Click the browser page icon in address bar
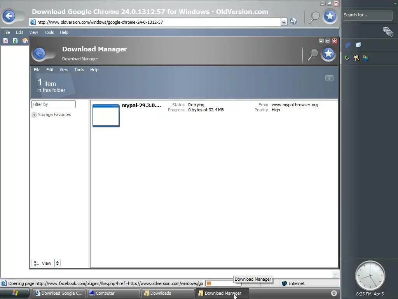Screen dimensions: 398x299 [x=33, y=22]
